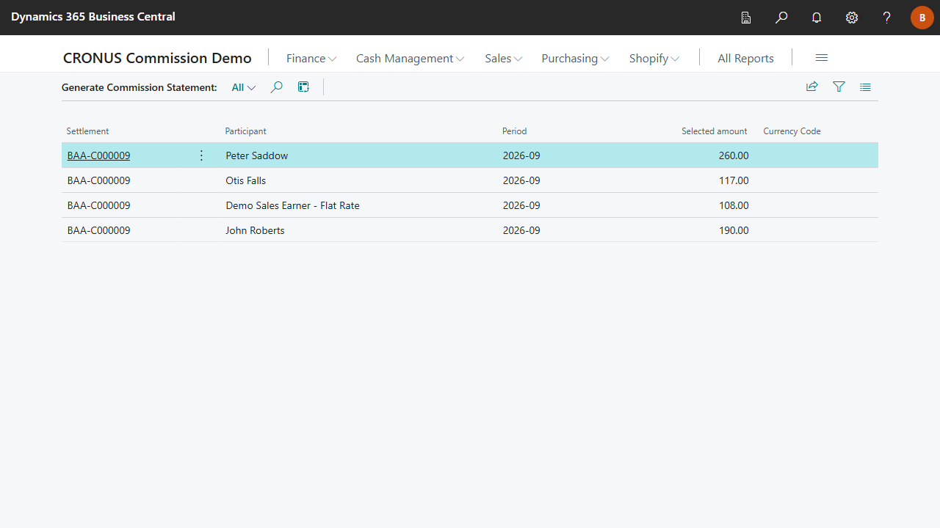Open All Reports
Viewport: 940px width, 528px height.
(x=745, y=59)
